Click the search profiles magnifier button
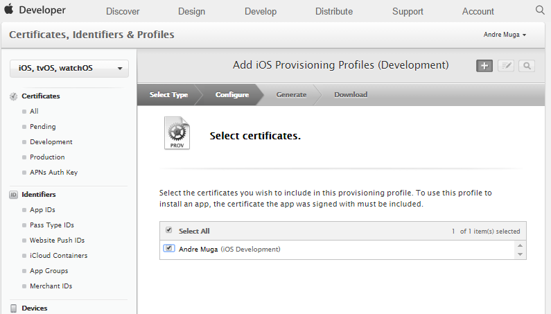Screen dimensions: 551x314 pos(527,66)
